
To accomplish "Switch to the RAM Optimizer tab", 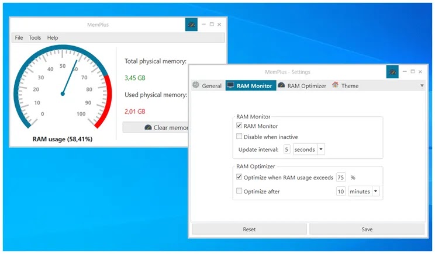I will pos(302,86).
